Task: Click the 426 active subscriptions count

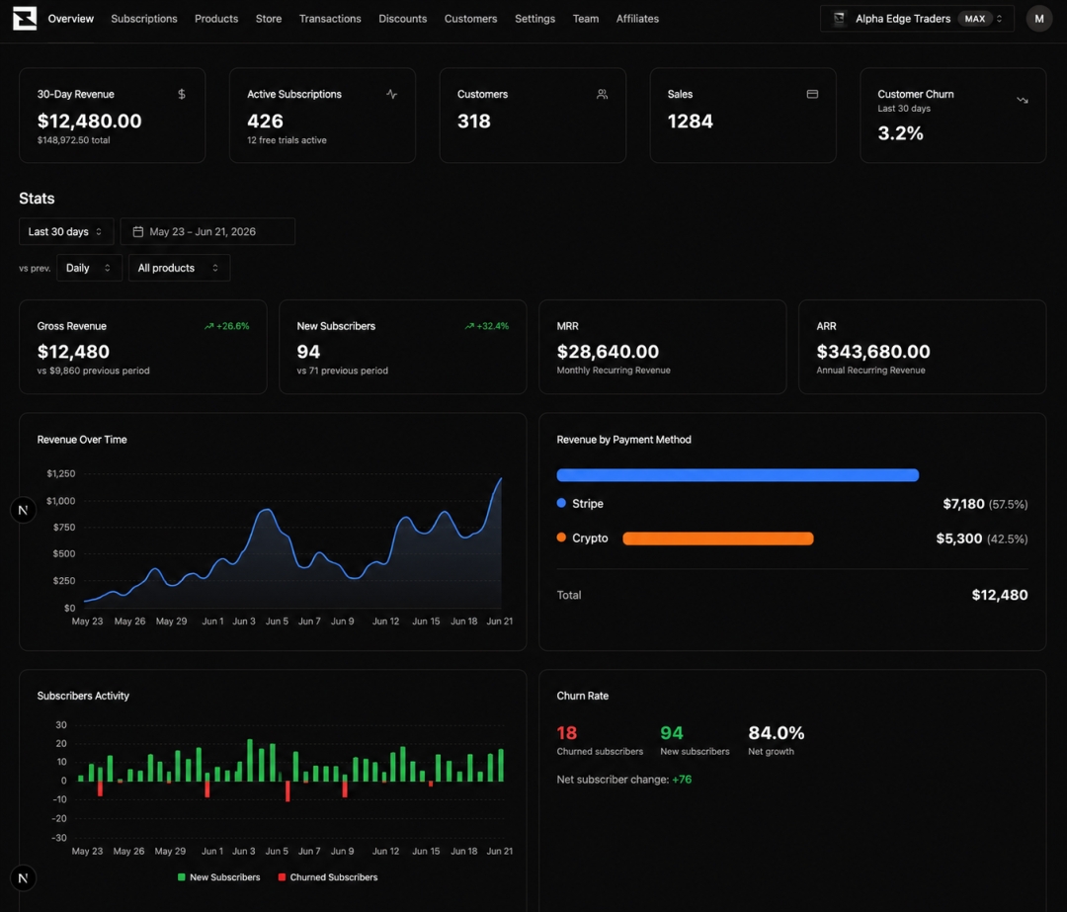Action: pos(265,122)
